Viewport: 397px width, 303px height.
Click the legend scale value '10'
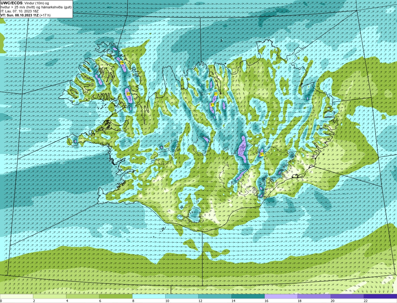pos(167,301)
